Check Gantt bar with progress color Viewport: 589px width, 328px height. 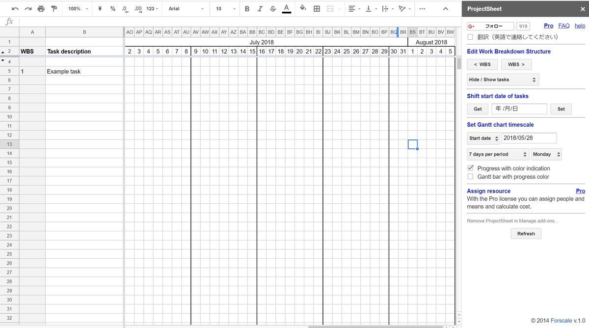tap(470, 176)
